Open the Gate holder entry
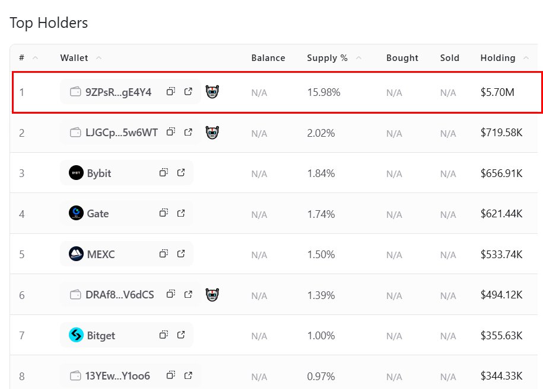 (x=98, y=214)
